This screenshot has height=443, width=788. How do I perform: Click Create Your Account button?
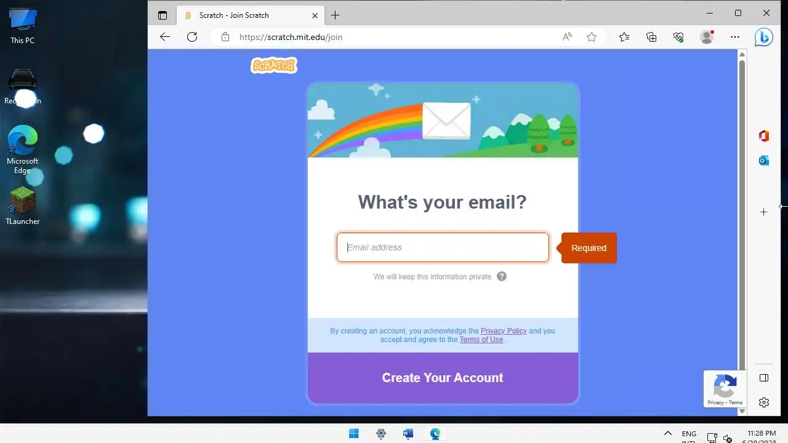coord(443,378)
